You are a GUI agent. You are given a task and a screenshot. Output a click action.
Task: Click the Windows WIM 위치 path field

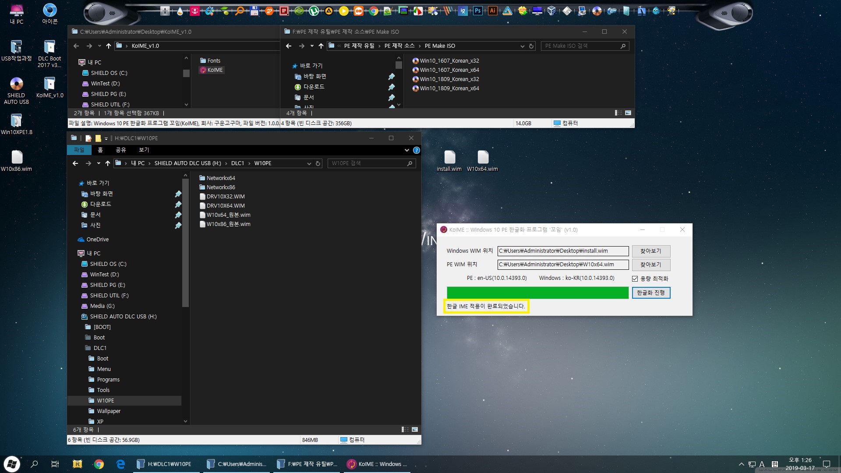click(563, 251)
